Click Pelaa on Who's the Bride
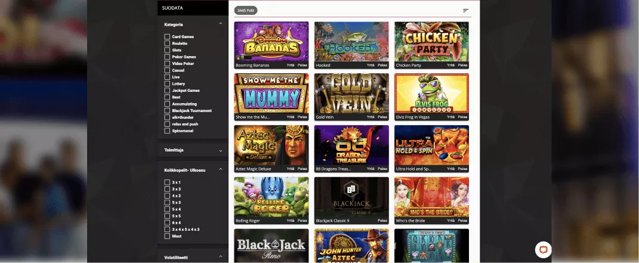 pyautogui.click(x=462, y=221)
